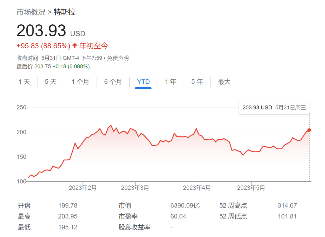Click the red up-arrow gain icon

[x=75, y=46]
